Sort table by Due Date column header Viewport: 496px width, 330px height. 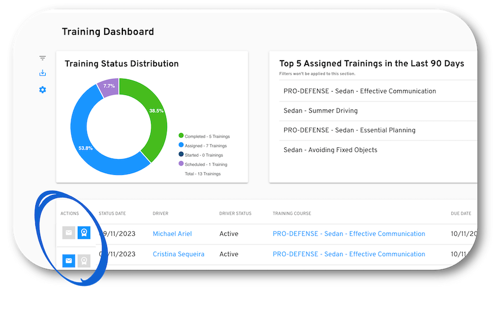[x=461, y=214]
